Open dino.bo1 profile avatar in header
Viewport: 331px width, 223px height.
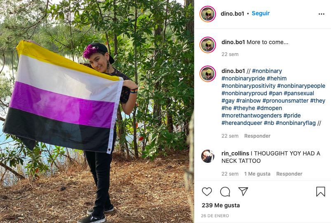click(208, 14)
